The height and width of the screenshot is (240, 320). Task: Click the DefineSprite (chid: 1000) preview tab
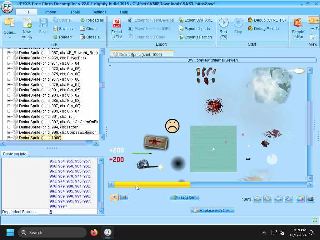pyautogui.click(x=141, y=54)
